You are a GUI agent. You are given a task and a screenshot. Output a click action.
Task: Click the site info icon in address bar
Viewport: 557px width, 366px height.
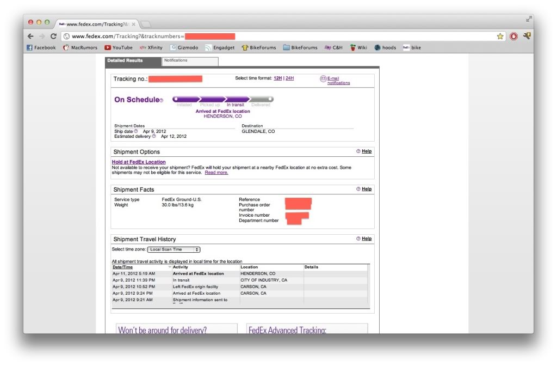coord(66,36)
